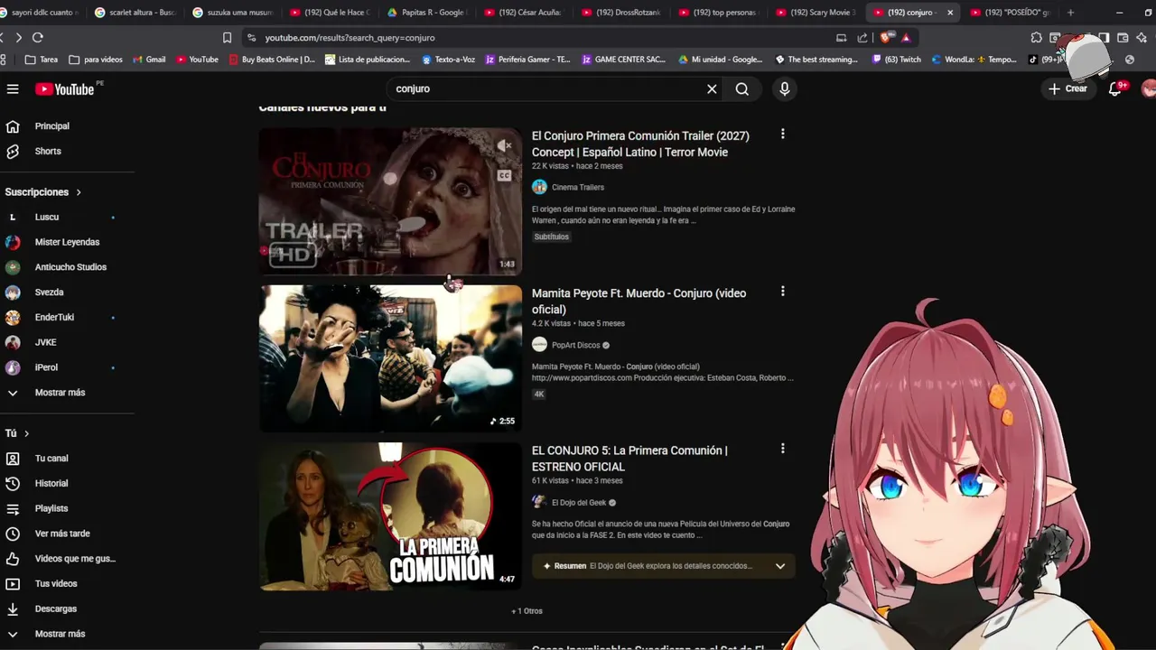The image size is (1156, 650).
Task: Expand the Tú section arrow
Action: point(26,433)
